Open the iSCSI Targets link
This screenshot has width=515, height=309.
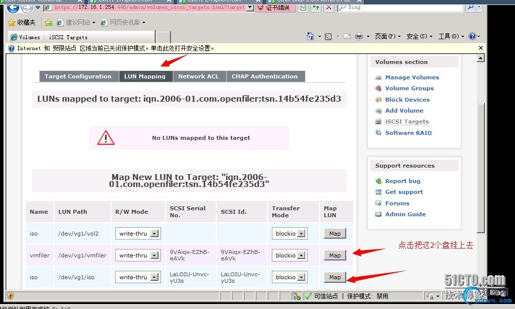point(407,122)
